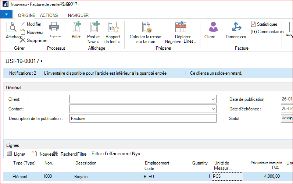This screenshot has width=293, height=184.
Task: Click the 4.000,00 unit price cell
Action: pyautogui.click(x=272, y=176)
